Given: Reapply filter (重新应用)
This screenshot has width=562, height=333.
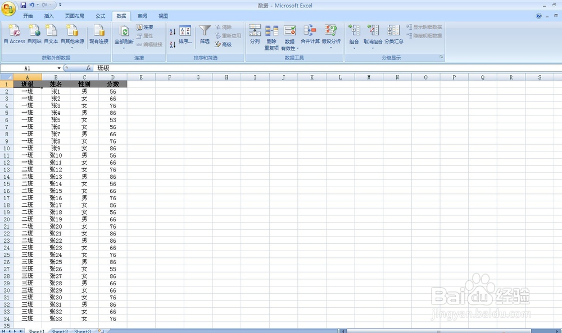Looking at the screenshot, I should pos(228,36).
